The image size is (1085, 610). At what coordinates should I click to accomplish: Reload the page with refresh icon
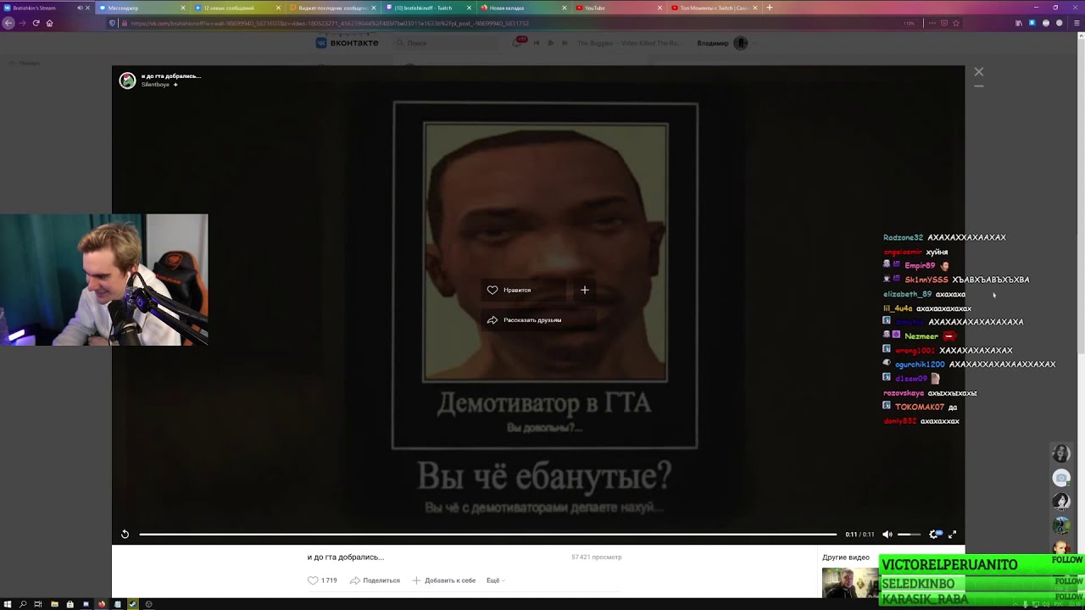tap(36, 23)
